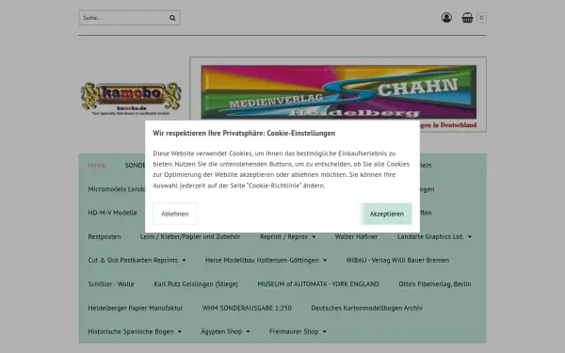Expand Freimaurer Shop dropdown arrow
The image size is (565, 353).
[324, 331]
